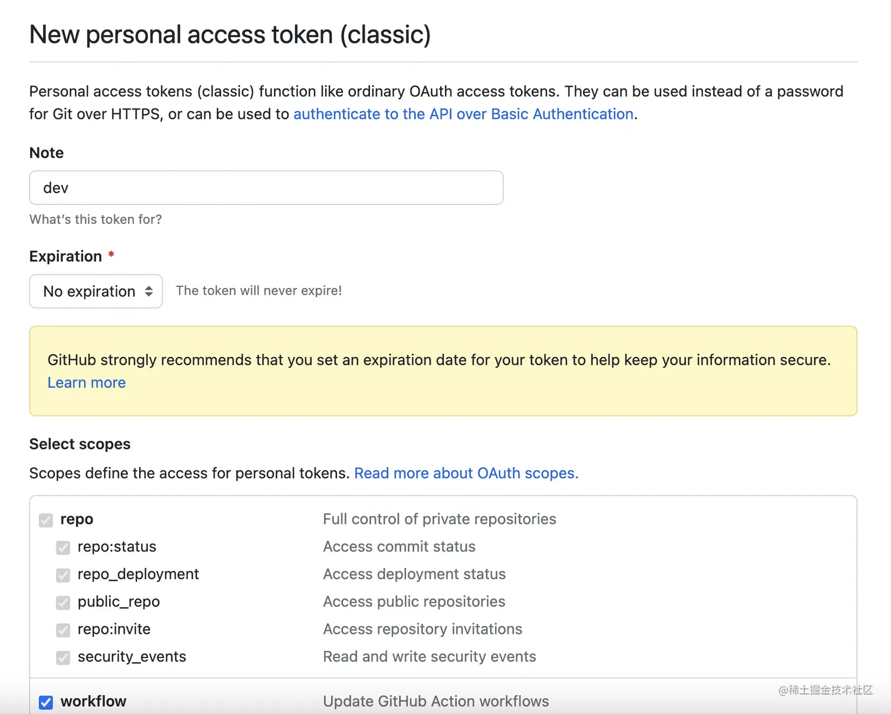
Task: Toggle the workflow scope checkbox
Action: pyautogui.click(x=46, y=702)
